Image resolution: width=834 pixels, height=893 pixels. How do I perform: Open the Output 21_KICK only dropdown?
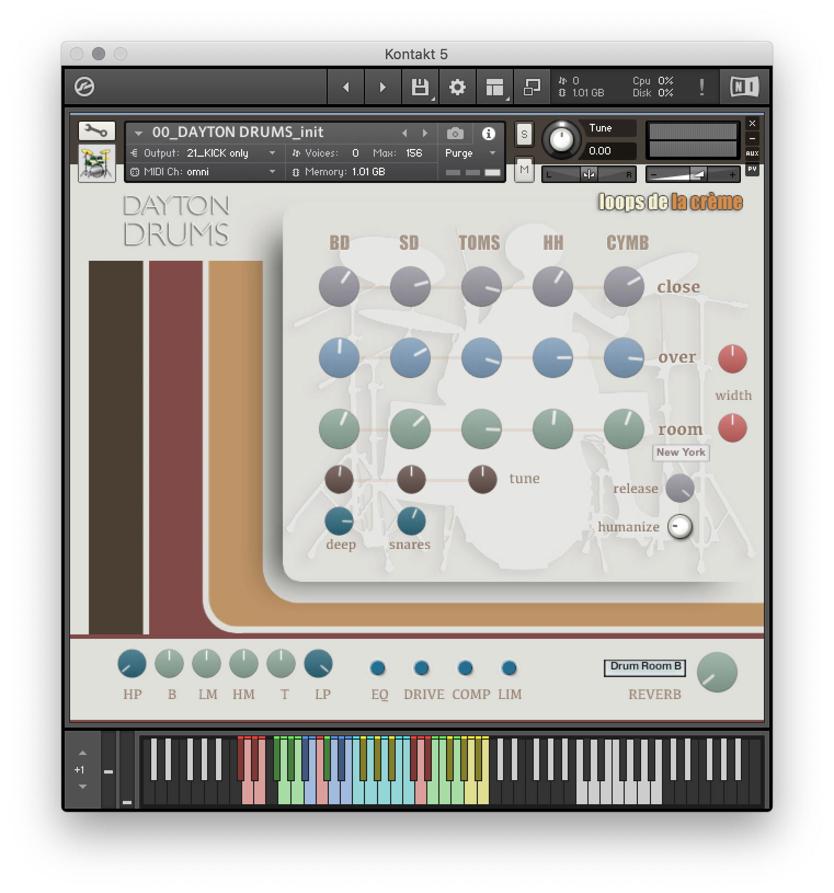click(x=203, y=153)
